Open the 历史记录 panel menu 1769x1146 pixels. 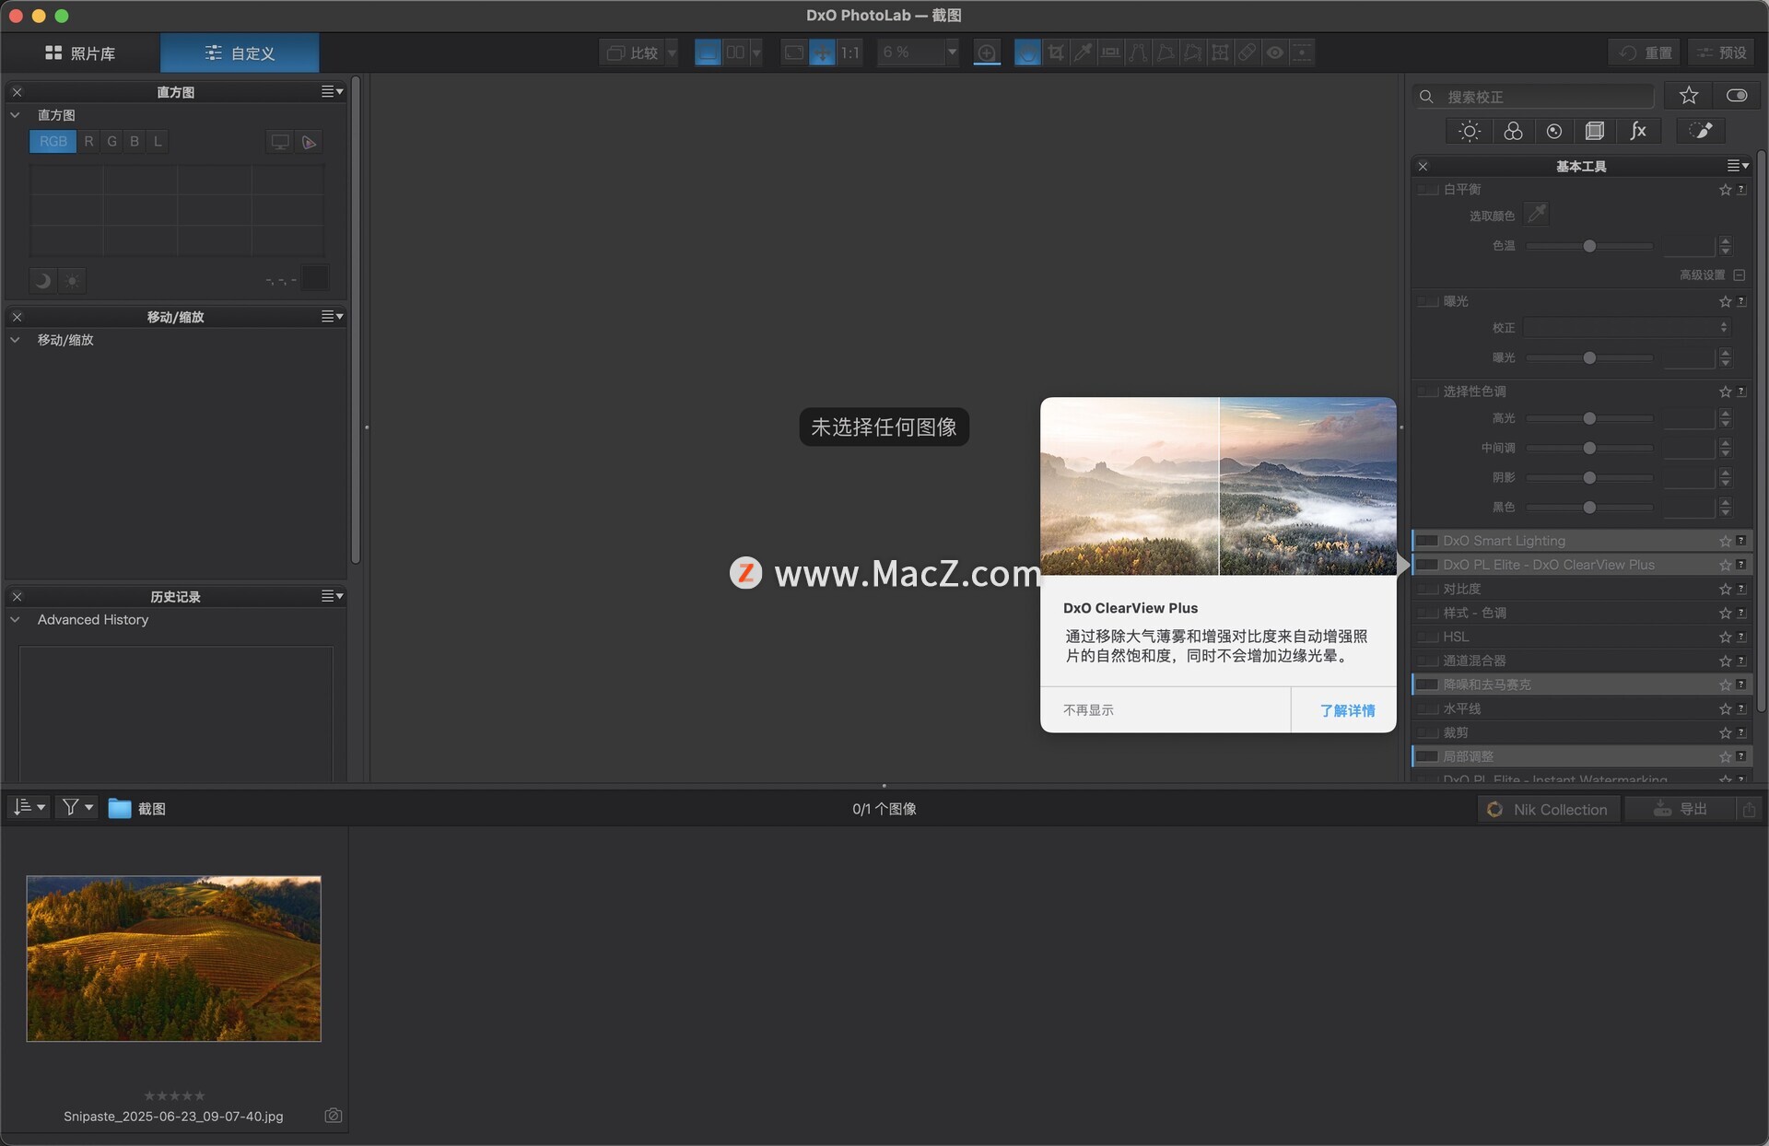[x=332, y=596]
